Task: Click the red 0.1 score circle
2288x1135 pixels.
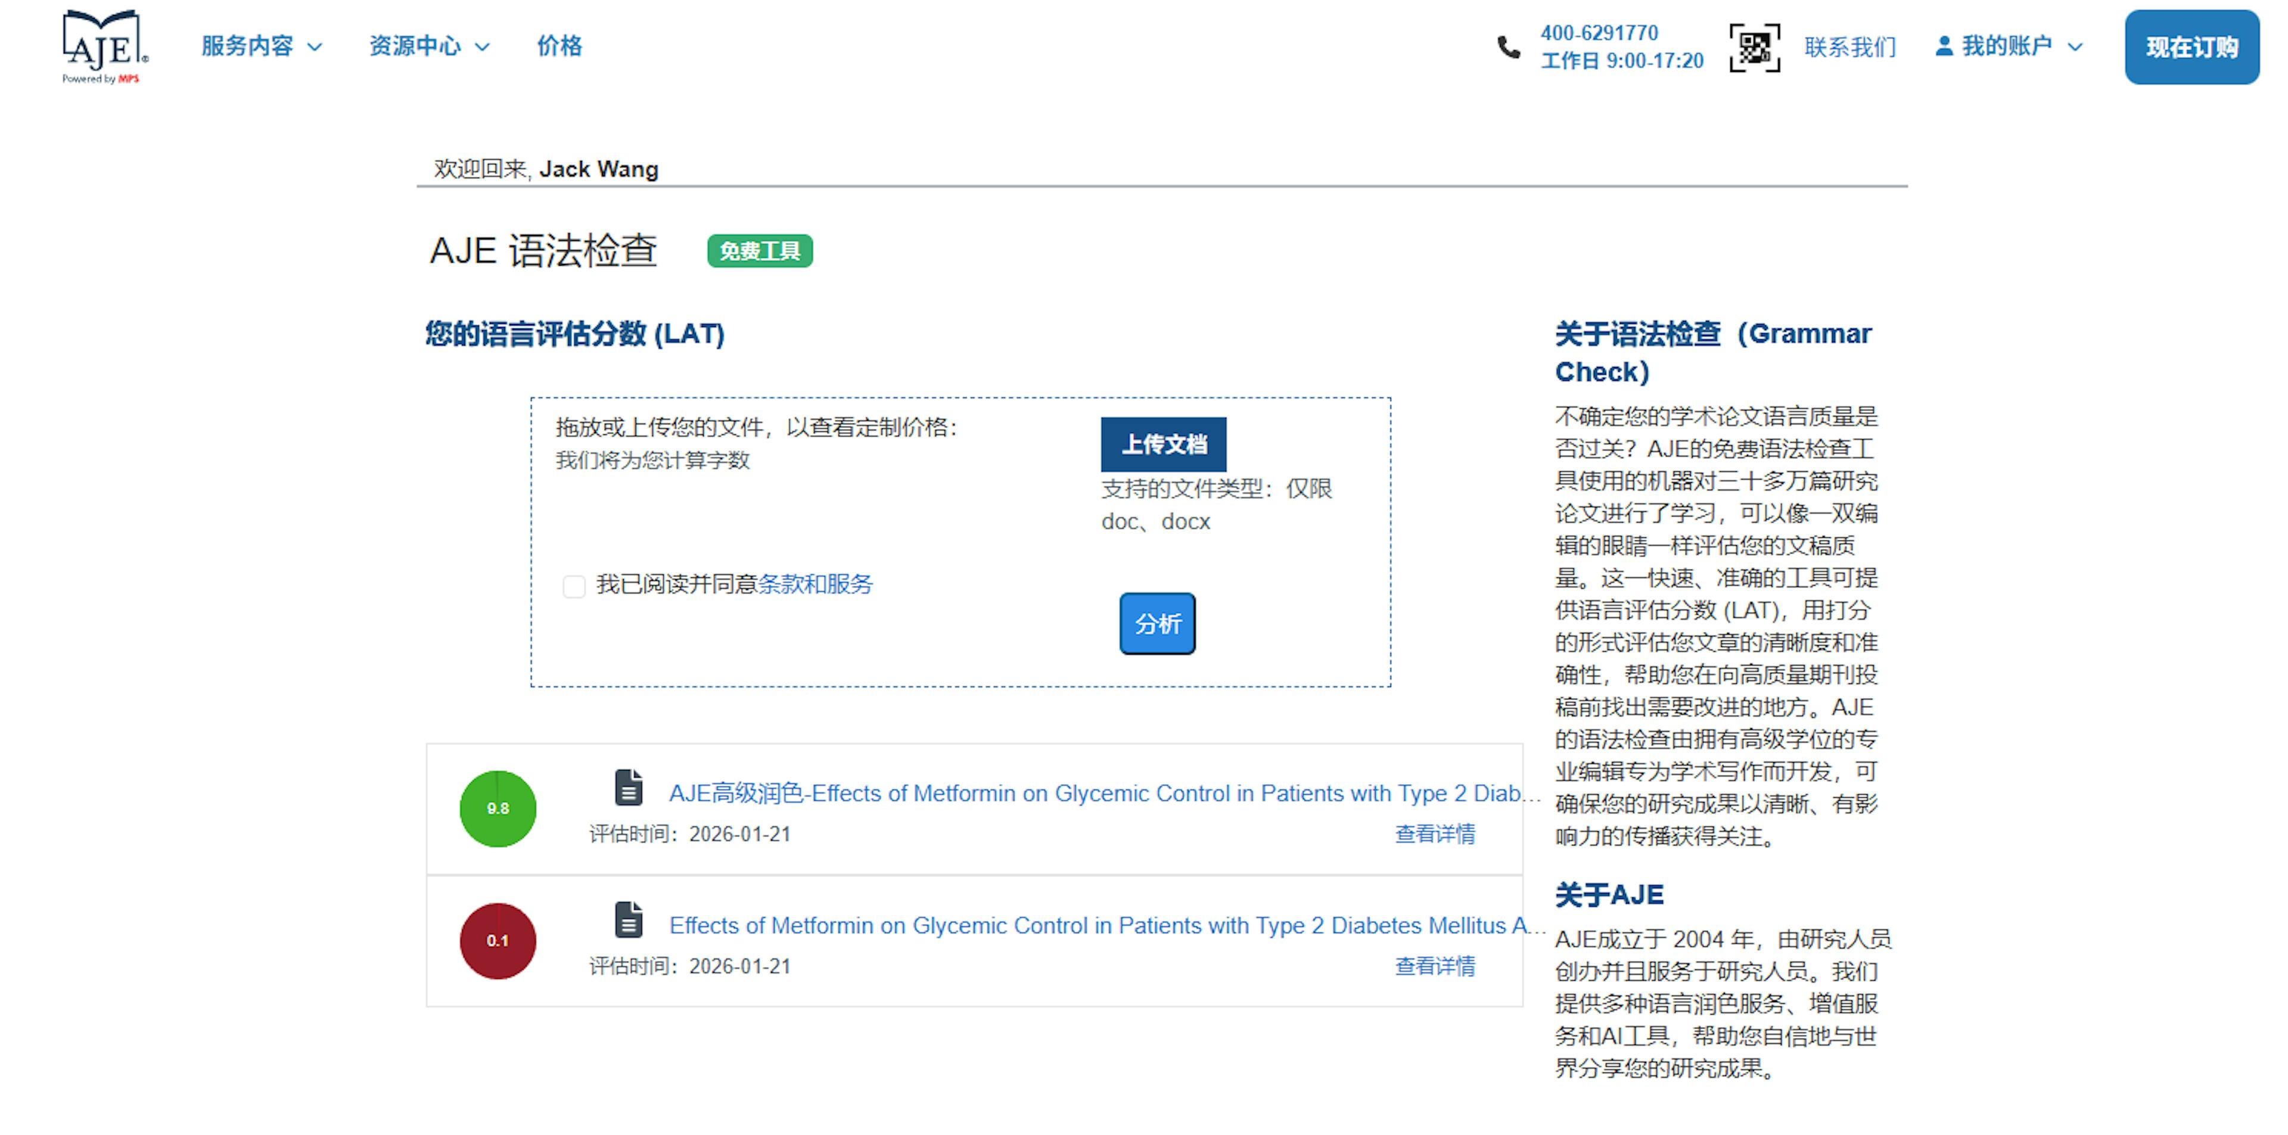Action: click(498, 940)
